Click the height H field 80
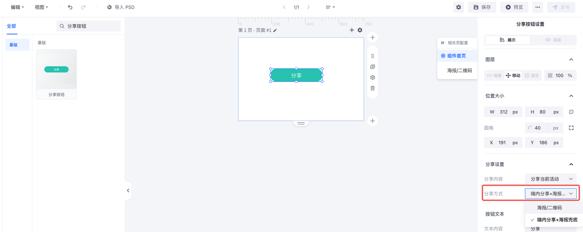 pyautogui.click(x=544, y=112)
